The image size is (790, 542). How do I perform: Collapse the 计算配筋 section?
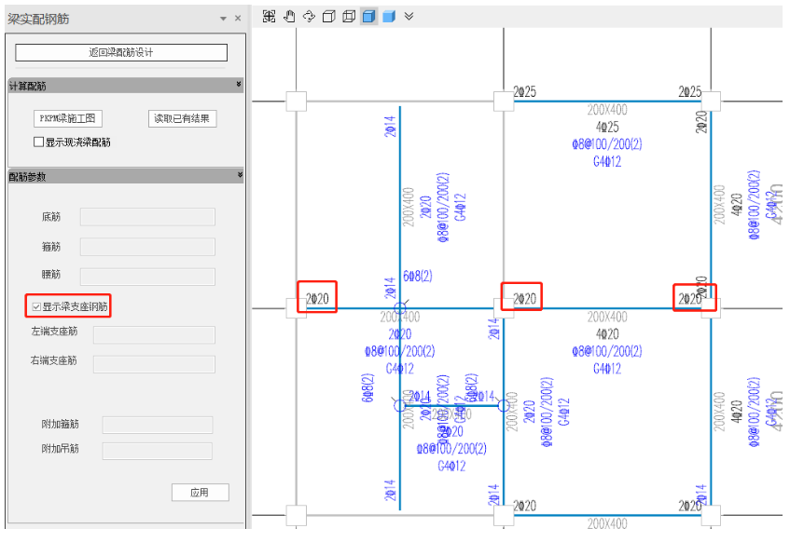pos(239,85)
